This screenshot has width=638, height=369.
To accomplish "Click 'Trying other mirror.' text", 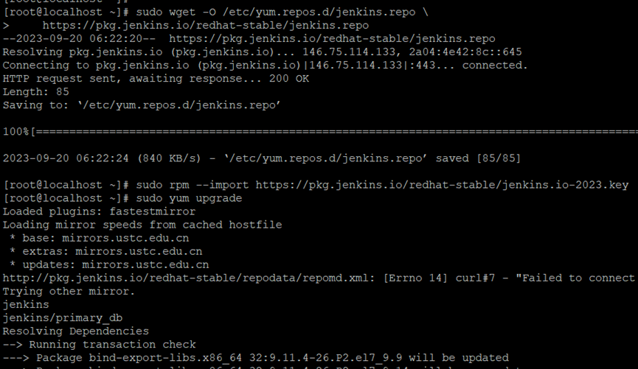I will click(69, 292).
